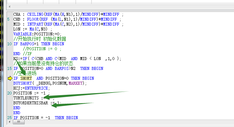Click the purple MARKET keyword

coord(76,83)
